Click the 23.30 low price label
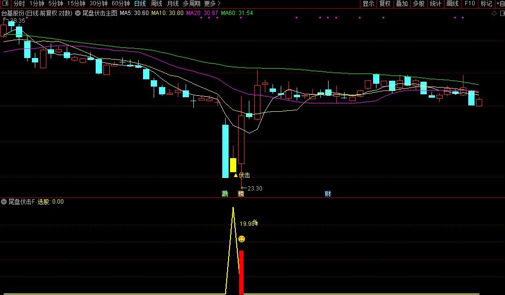 pos(255,189)
